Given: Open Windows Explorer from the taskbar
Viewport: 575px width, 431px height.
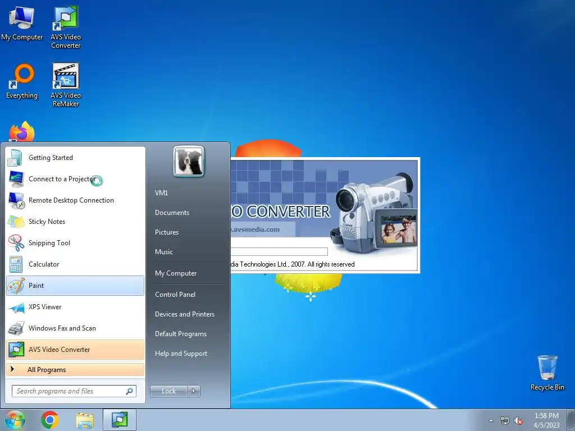Looking at the screenshot, I should 85,420.
